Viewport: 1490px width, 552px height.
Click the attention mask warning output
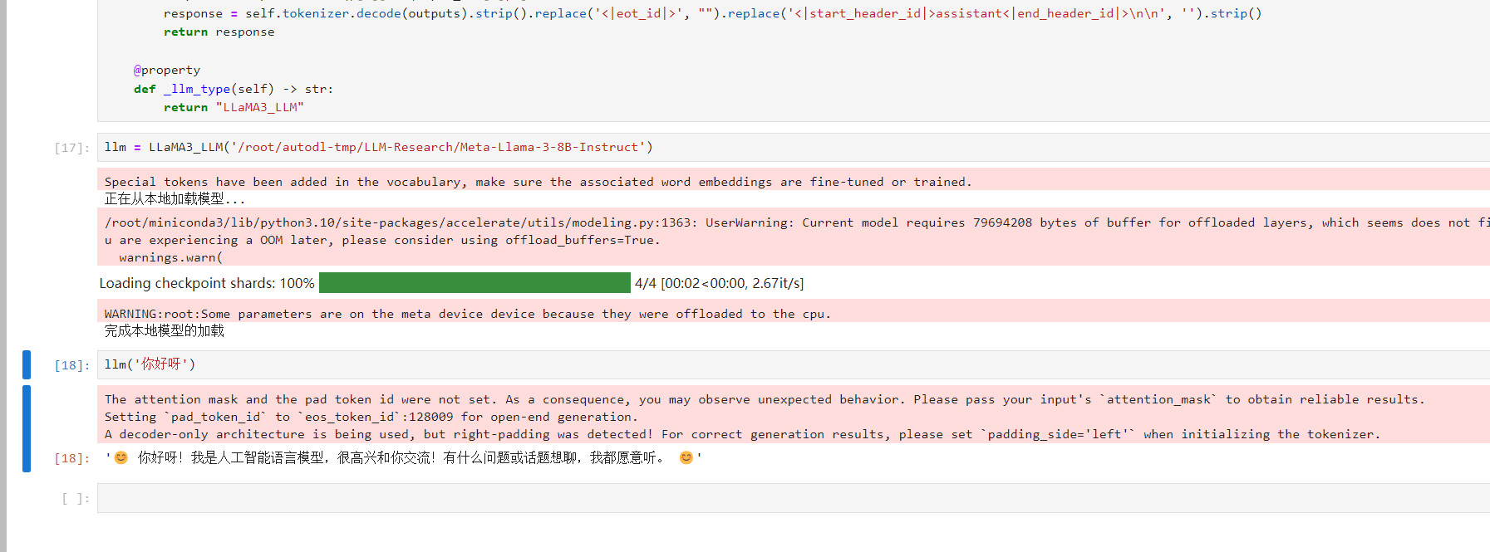coord(748,417)
